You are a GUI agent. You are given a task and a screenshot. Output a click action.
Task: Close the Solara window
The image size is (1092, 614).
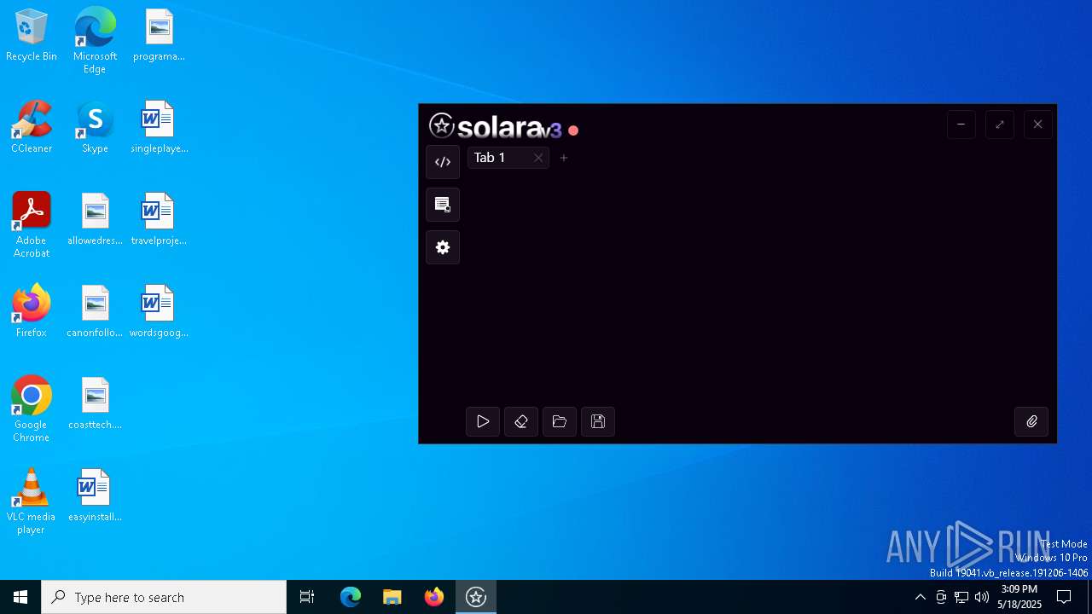click(x=1038, y=125)
